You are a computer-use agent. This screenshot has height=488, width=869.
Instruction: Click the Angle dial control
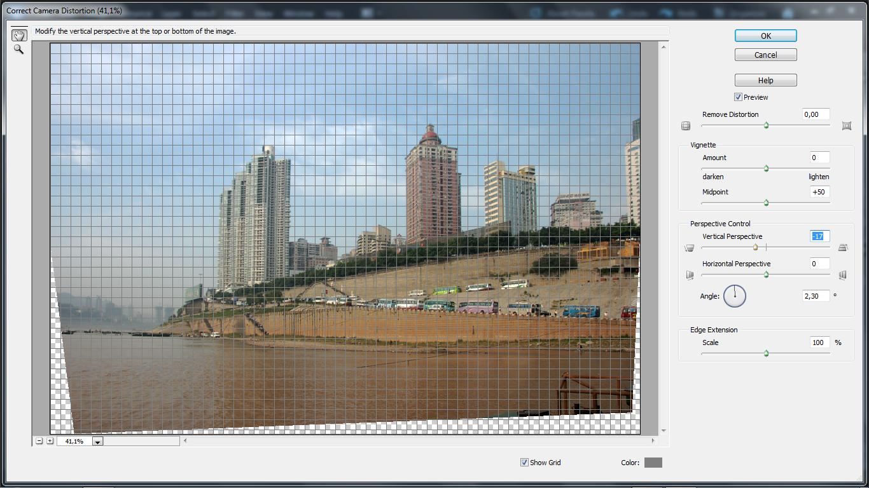[x=735, y=295]
